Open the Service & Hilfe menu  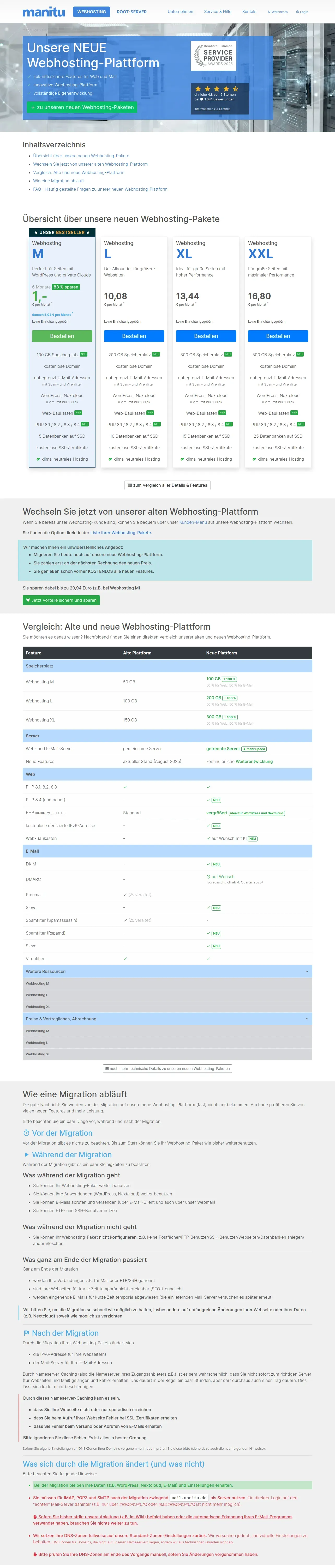(218, 11)
